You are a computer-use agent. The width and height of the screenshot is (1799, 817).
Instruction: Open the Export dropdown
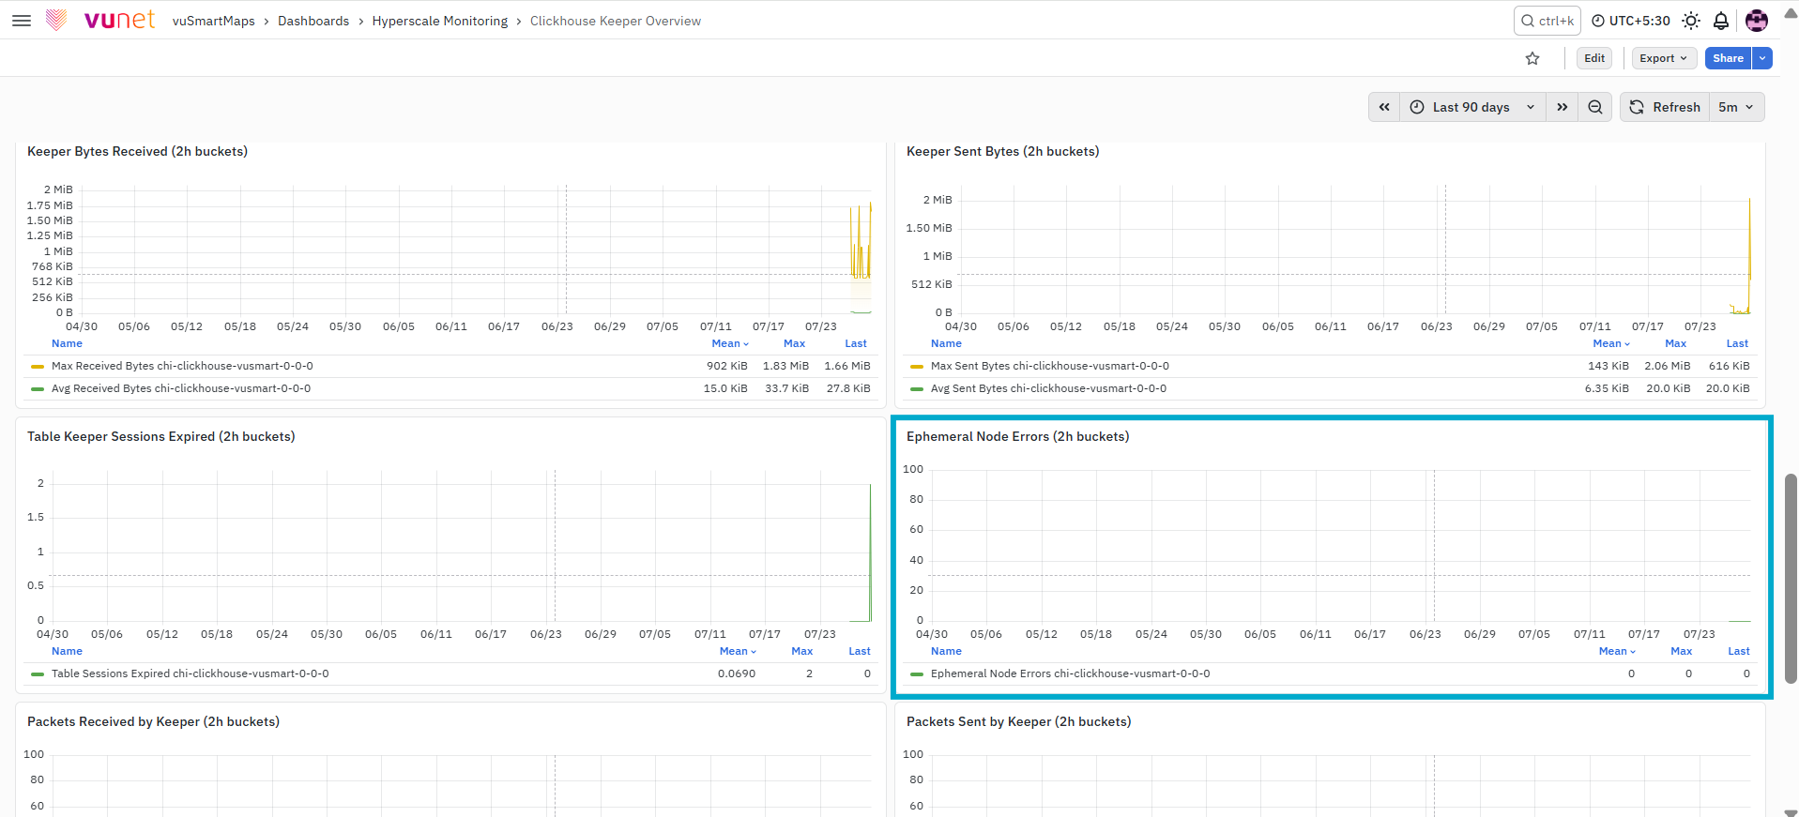1664,58
